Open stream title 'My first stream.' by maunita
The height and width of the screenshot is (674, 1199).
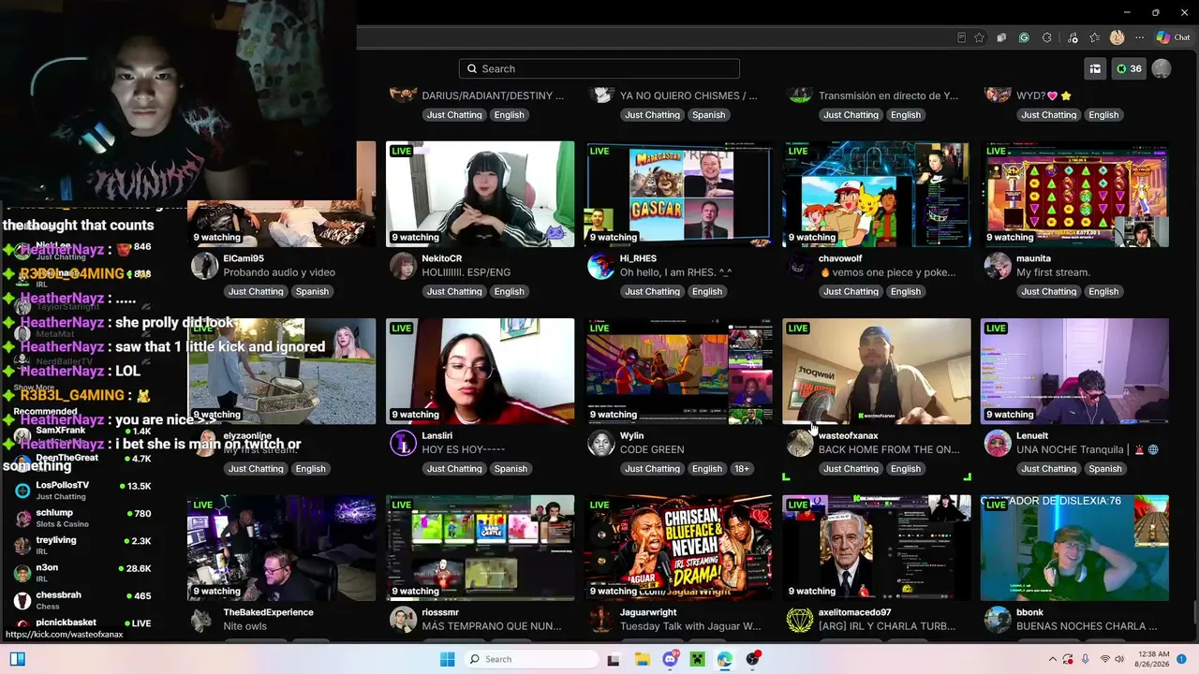tap(1053, 272)
